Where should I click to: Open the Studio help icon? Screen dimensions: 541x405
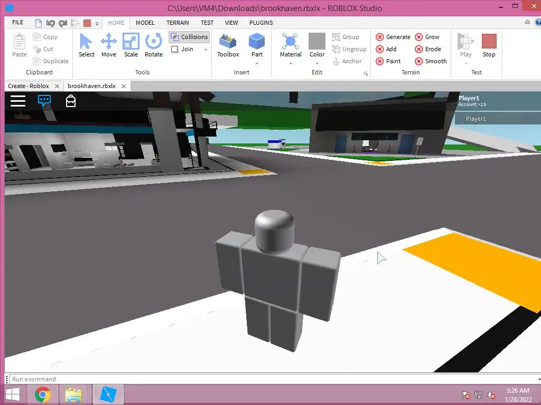537,22
